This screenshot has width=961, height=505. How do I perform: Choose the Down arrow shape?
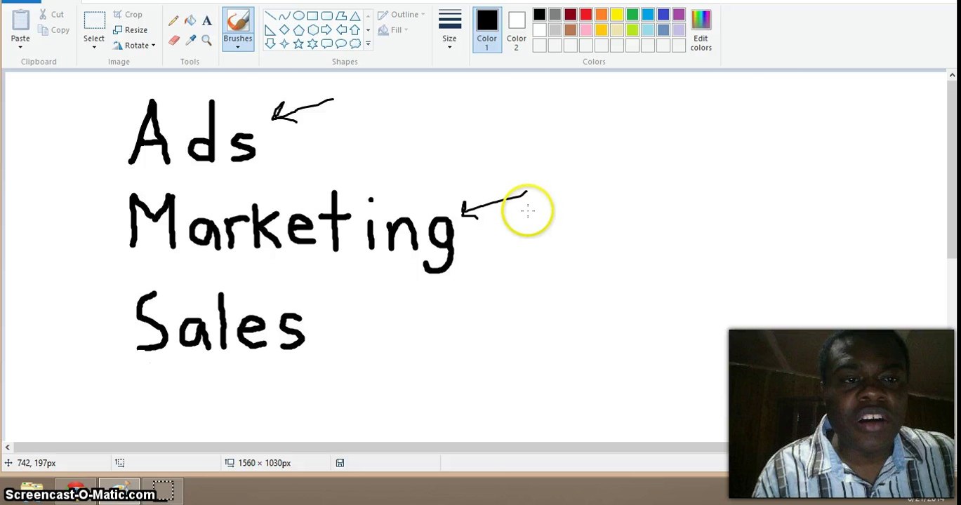270,43
